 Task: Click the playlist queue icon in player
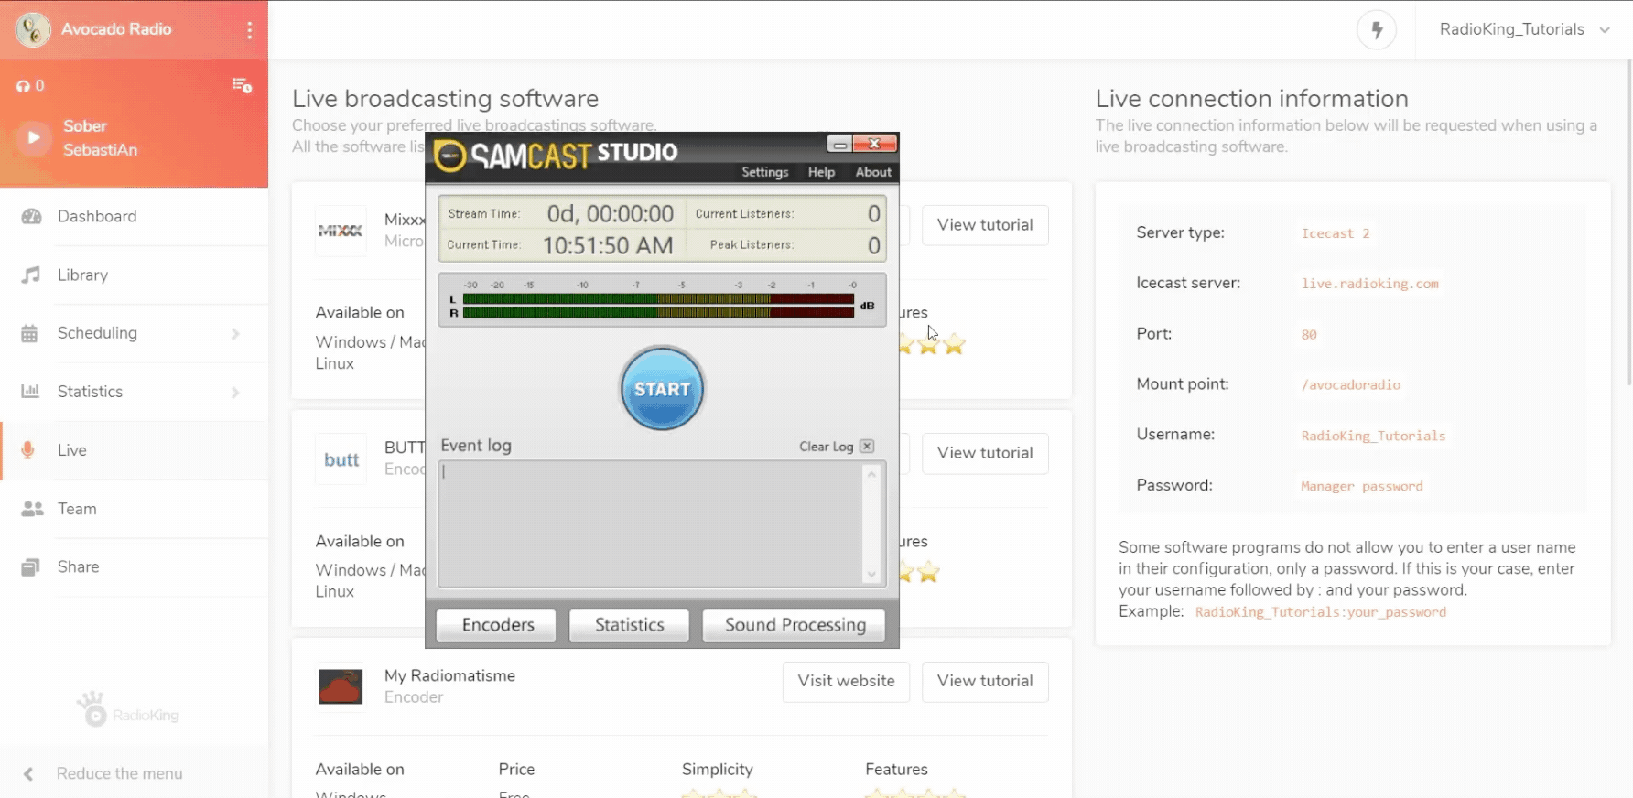pyautogui.click(x=242, y=85)
